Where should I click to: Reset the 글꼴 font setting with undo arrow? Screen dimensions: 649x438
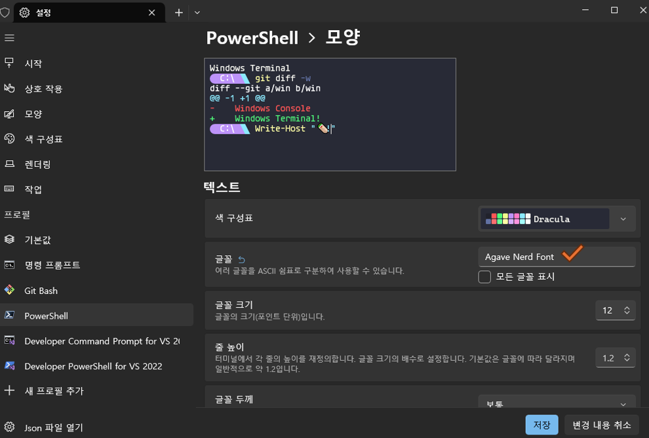click(x=242, y=259)
